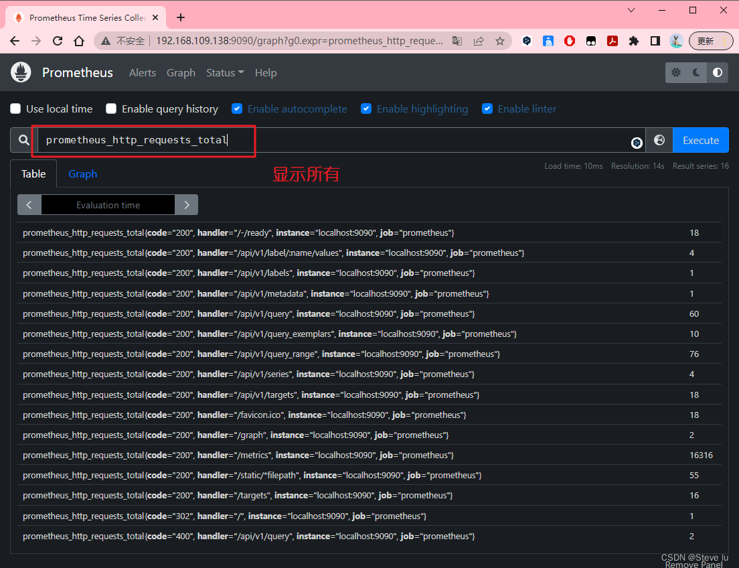Viewport: 739px width, 568px height.
Task: Select the half-circle contrast theme icon
Action: pos(718,72)
